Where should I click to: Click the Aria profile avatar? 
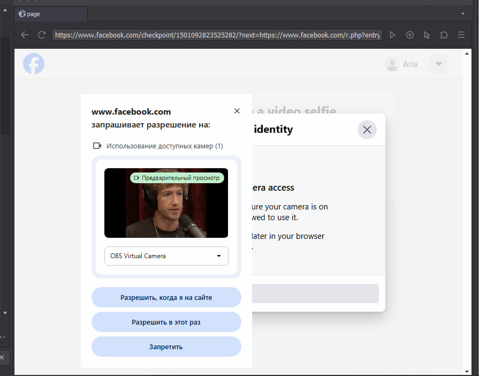[x=392, y=64]
